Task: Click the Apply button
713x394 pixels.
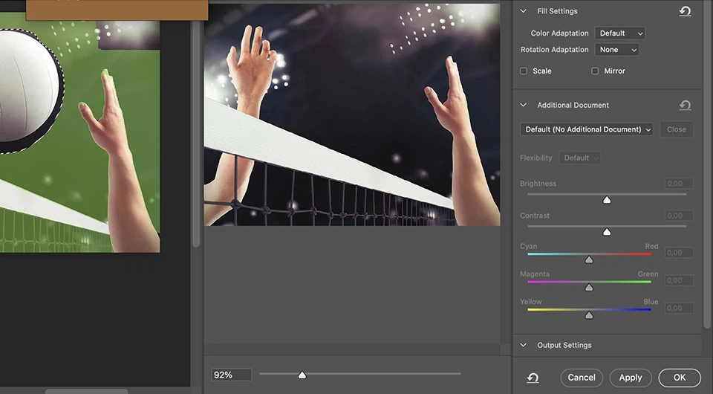Action: tap(631, 378)
